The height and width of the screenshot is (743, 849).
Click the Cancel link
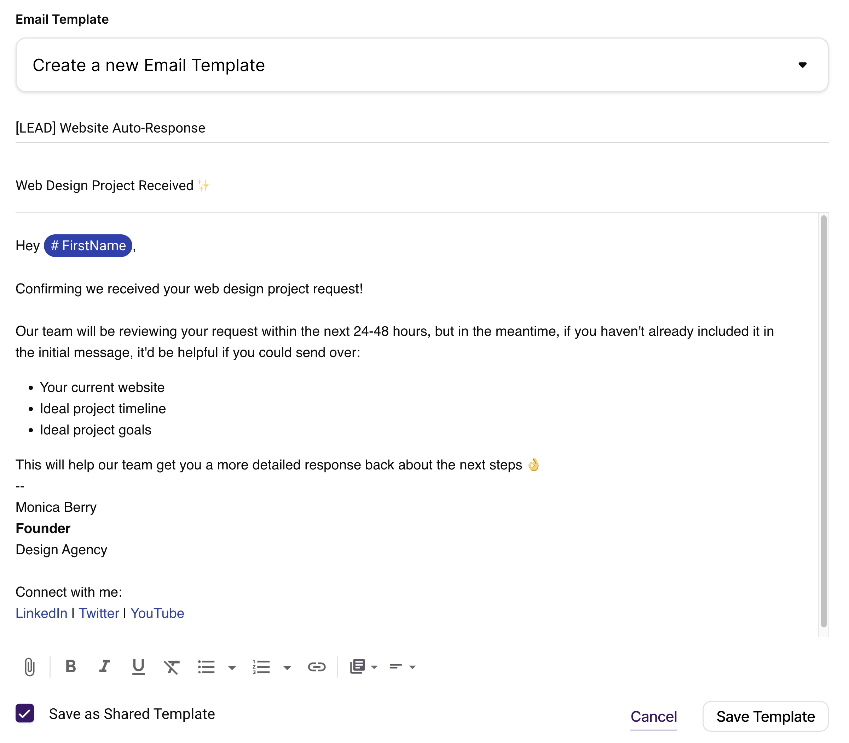654,716
